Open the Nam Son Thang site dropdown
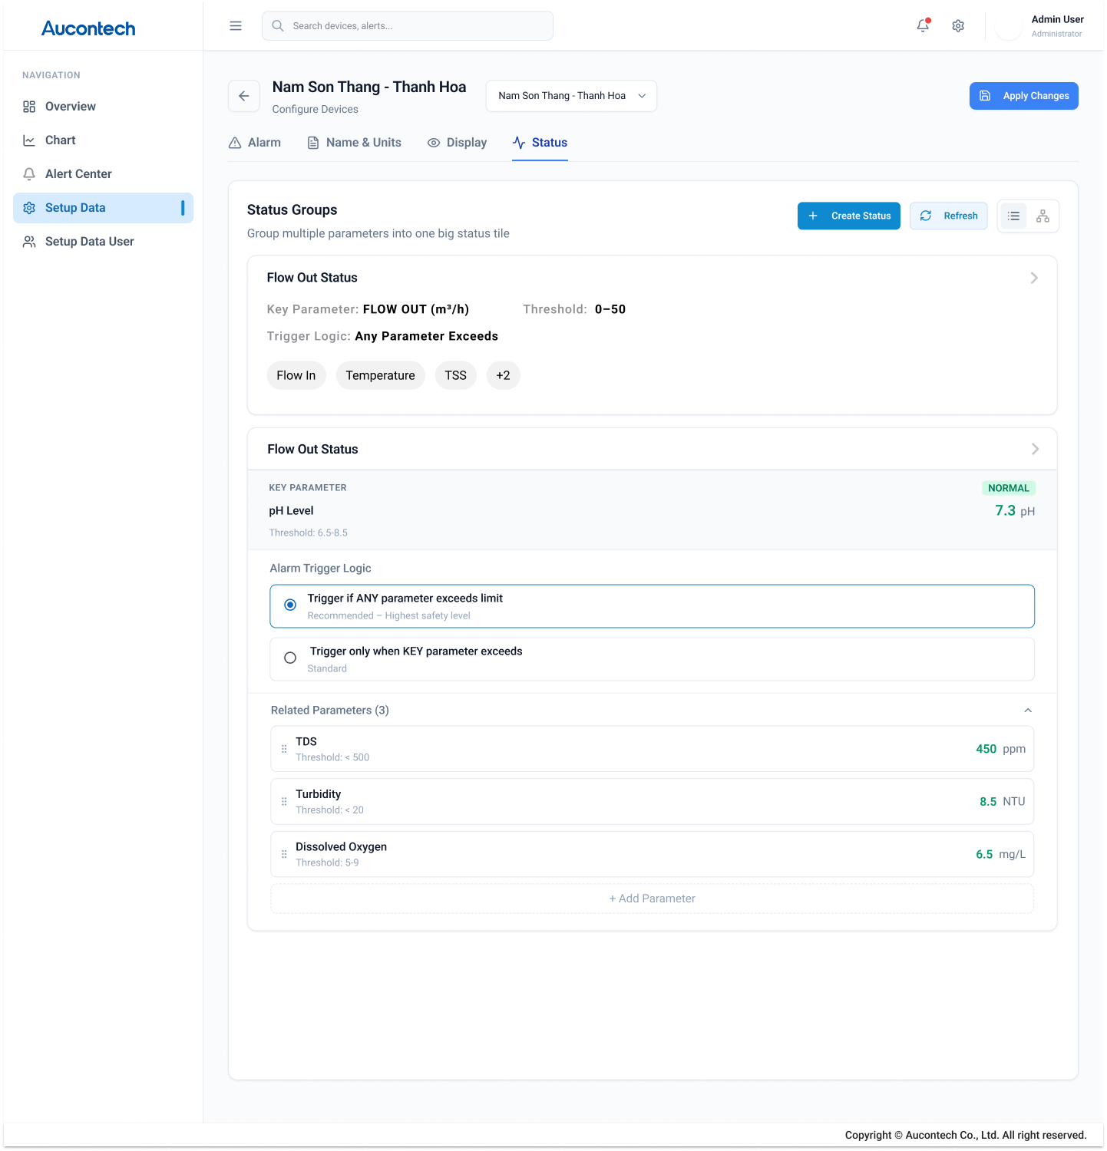The image size is (1107, 1151). pos(570,95)
